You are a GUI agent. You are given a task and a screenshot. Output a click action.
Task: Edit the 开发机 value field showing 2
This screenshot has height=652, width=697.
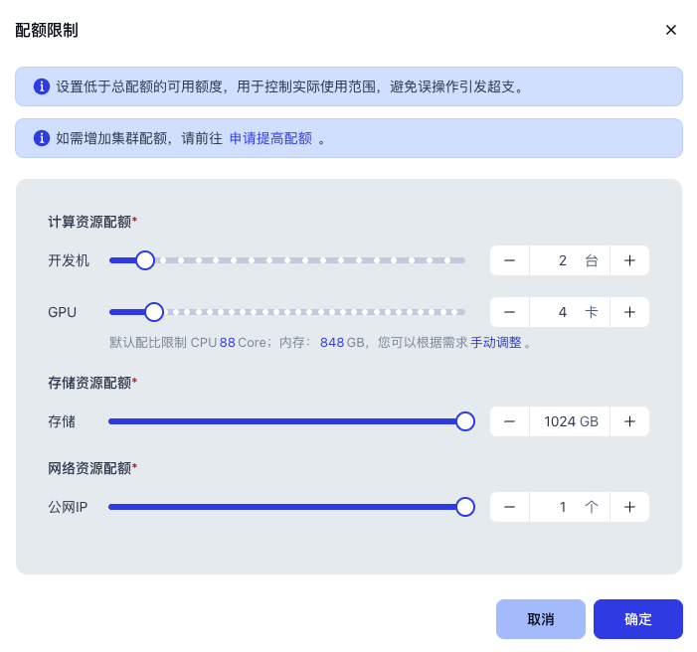pyautogui.click(x=570, y=260)
